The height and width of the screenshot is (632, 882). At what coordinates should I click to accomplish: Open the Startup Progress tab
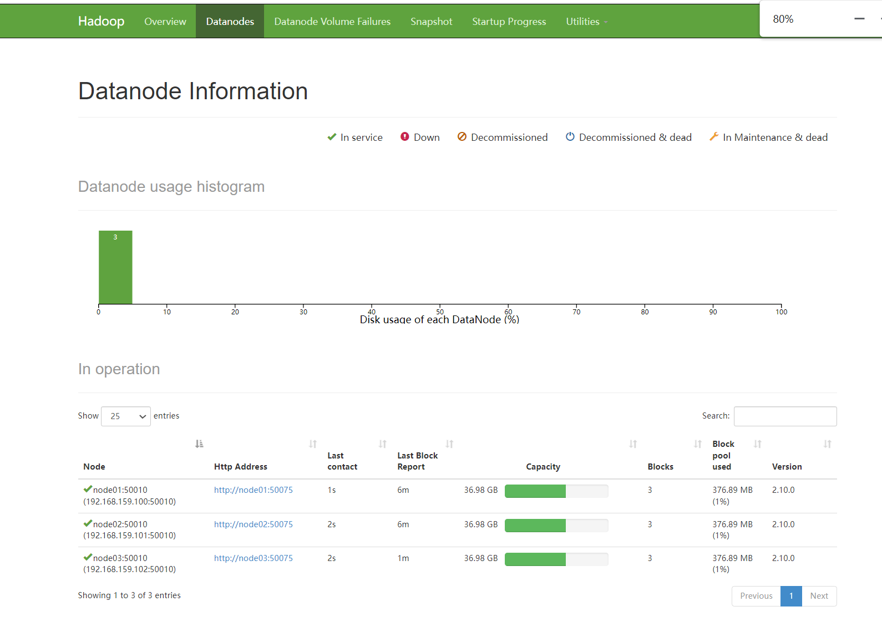pos(509,22)
